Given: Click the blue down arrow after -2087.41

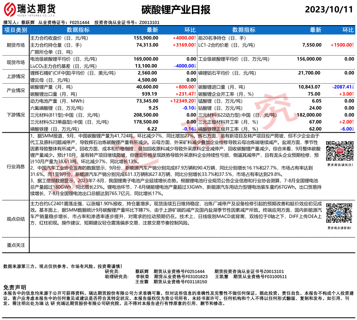Looking at the screenshot, I should [353, 87].
